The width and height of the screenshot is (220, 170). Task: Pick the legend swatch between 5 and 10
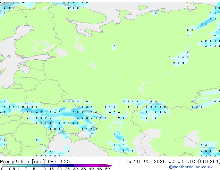click(38, 165)
